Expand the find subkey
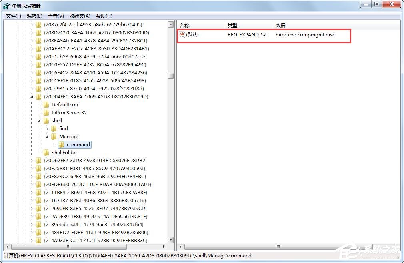404x263 pixels. (x=47, y=128)
